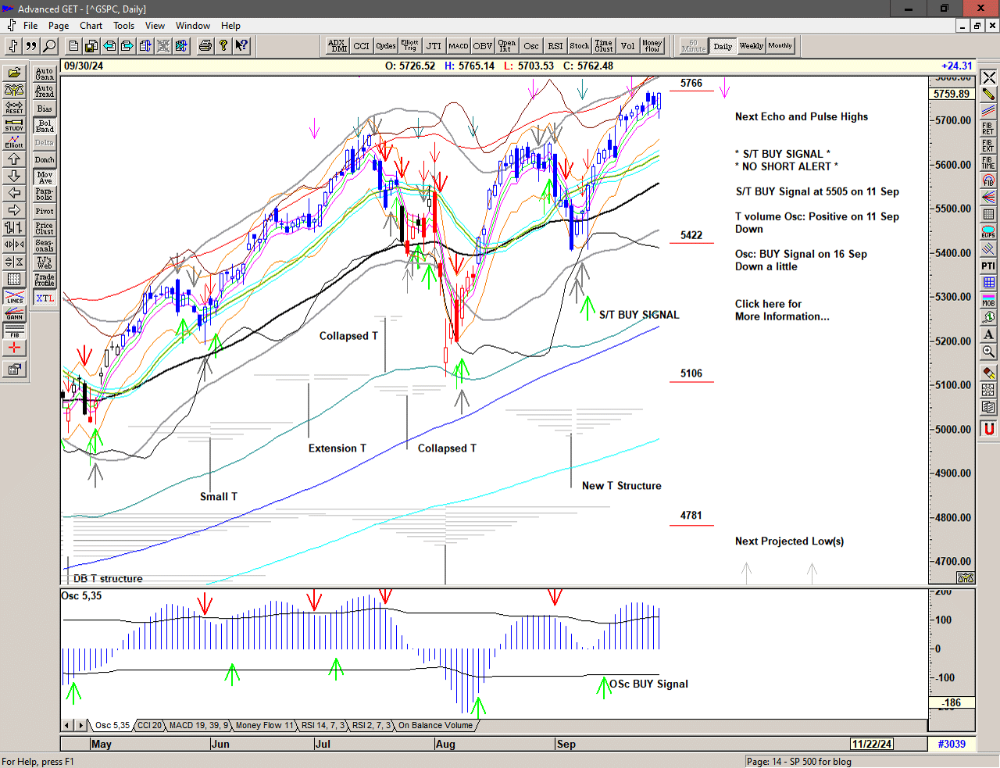Select the Gann lines tool
The height and width of the screenshot is (768, 1000).
[14, 314]
